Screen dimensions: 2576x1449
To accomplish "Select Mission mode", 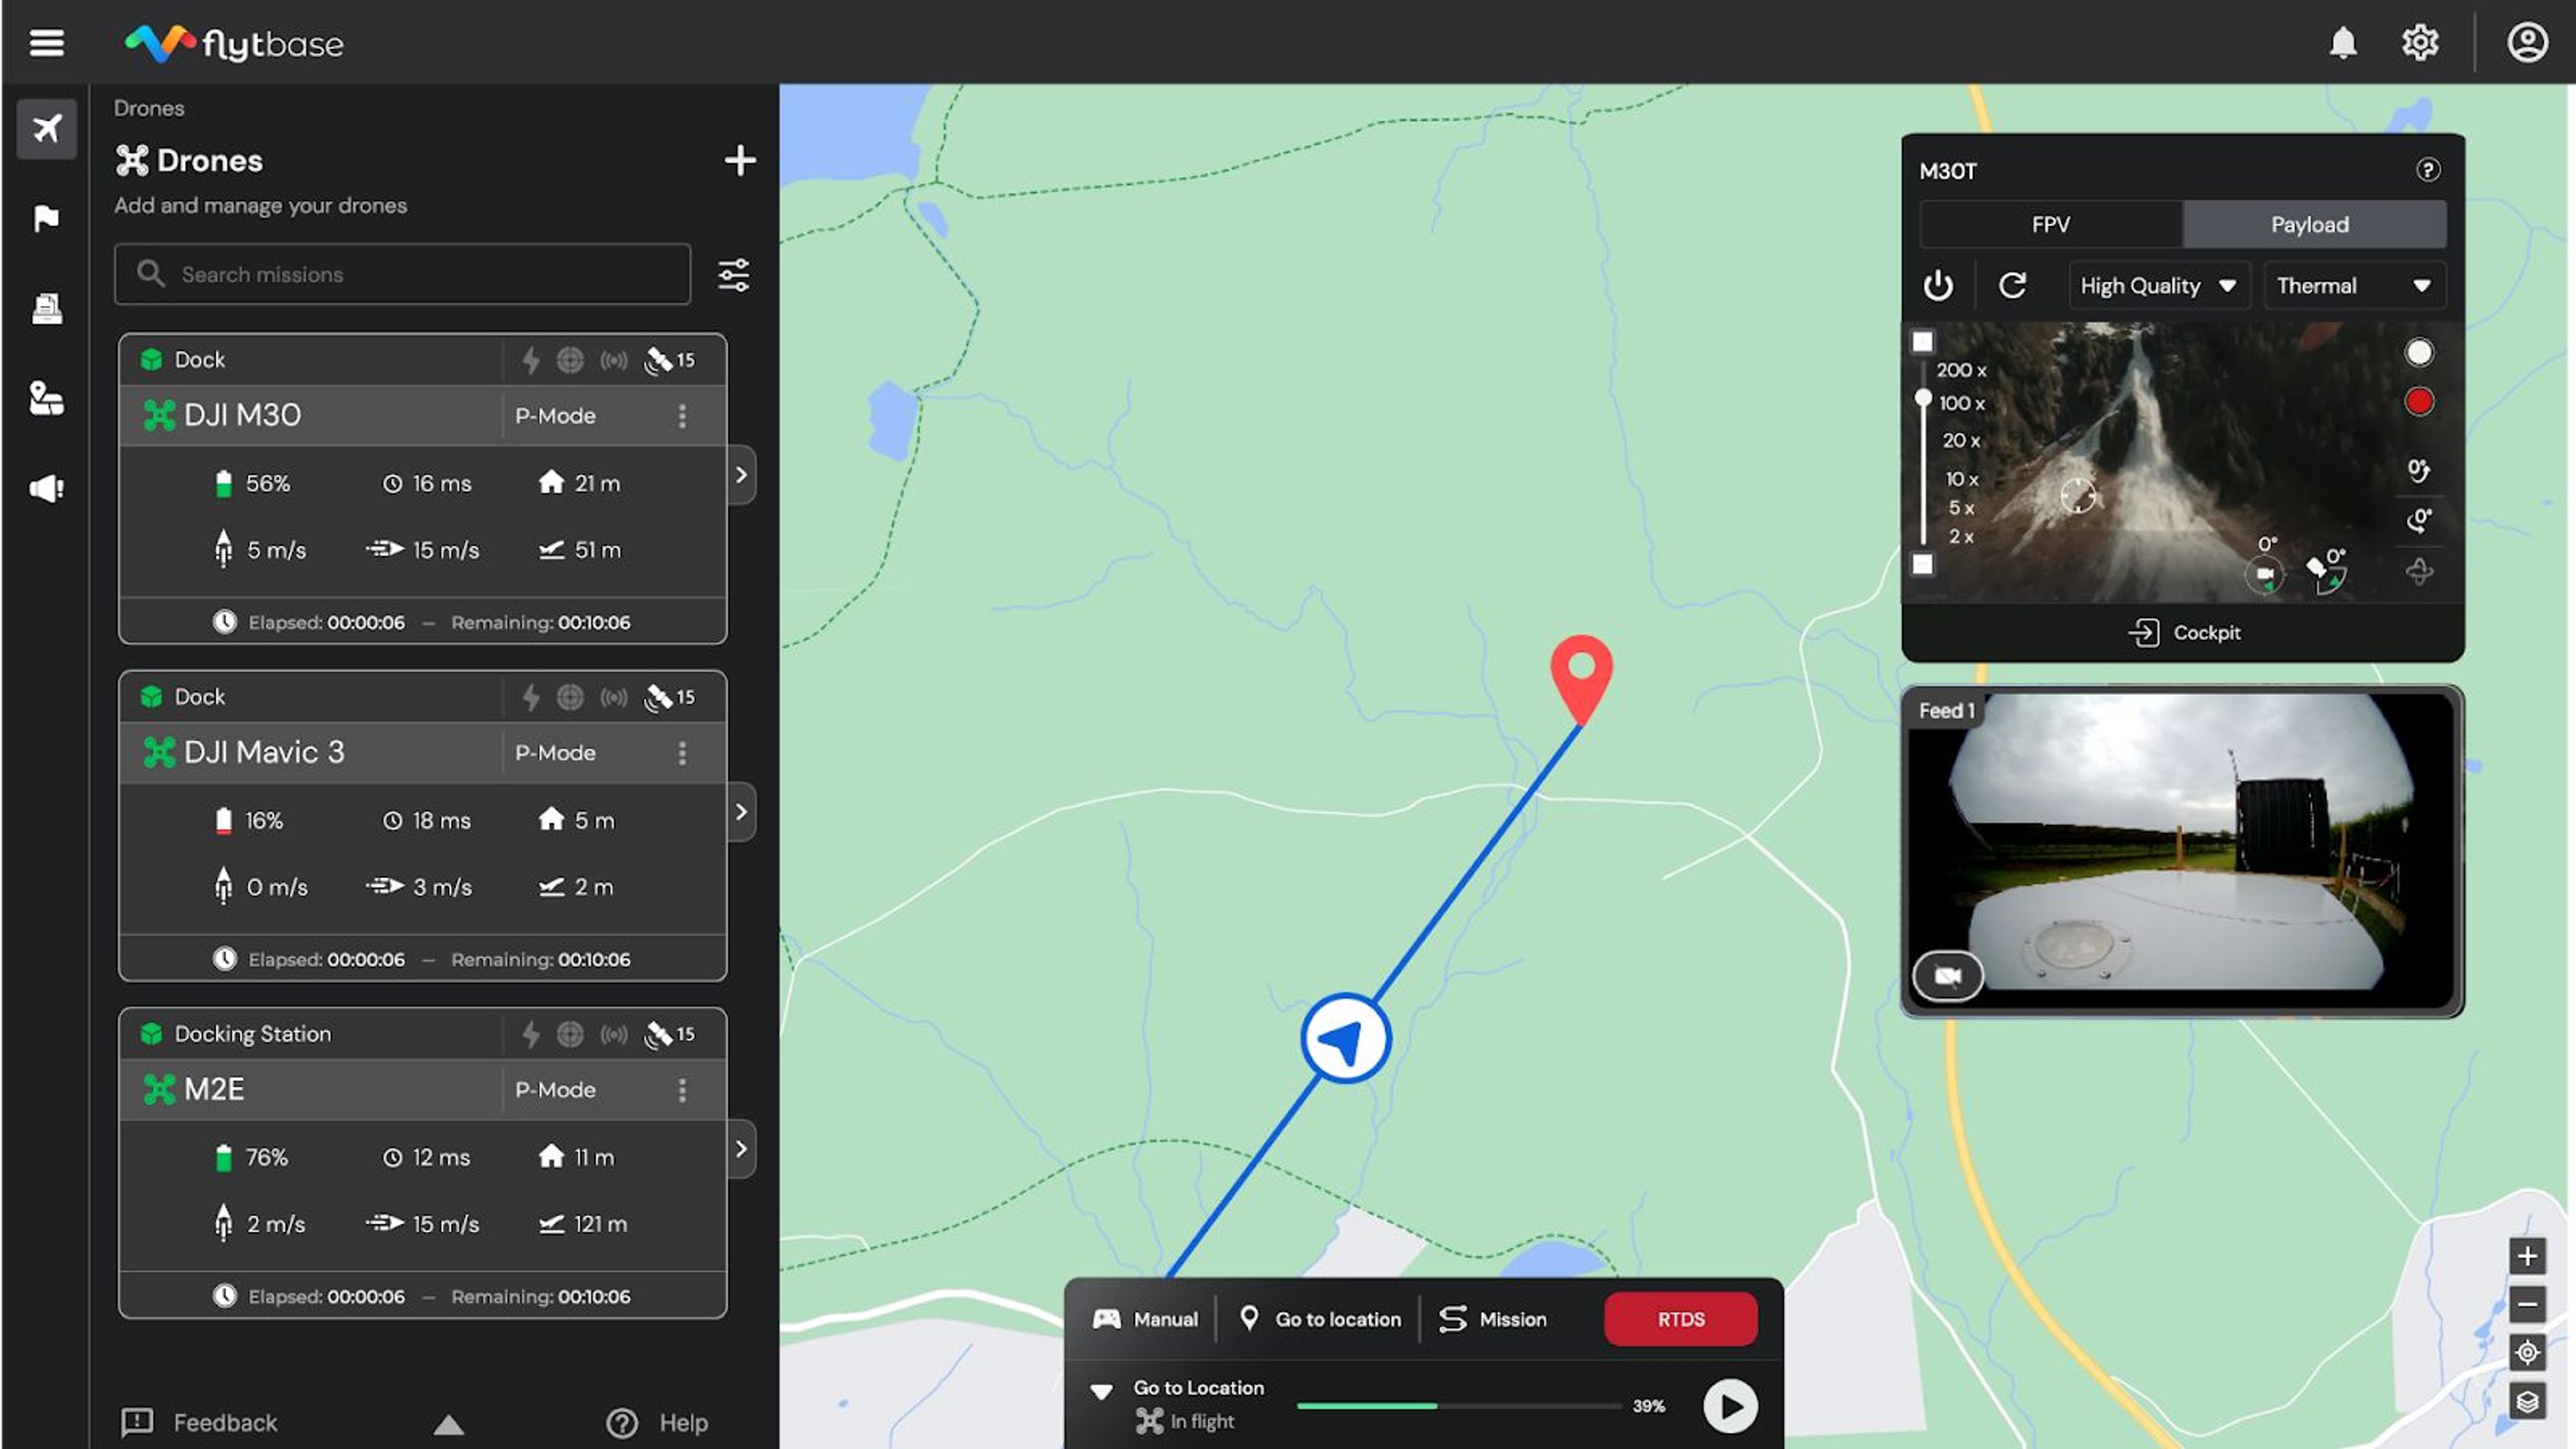I will tap(1492, 1319).
